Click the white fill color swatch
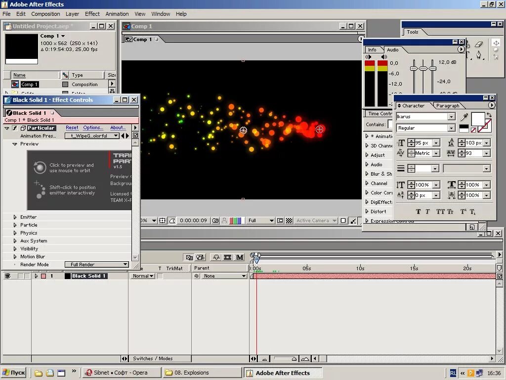506x380 pixels. [x=478, y=119]
